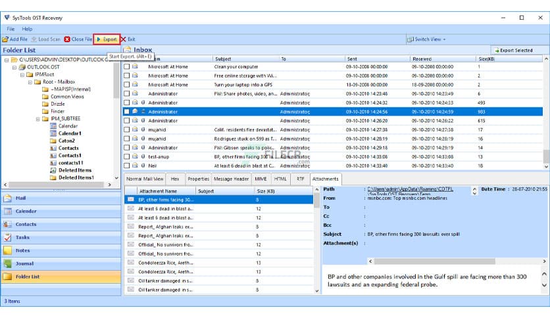Switch to the MIME tab
This screenshot has width=550, height=318.
pyautogui.click(x=261, y=179)
